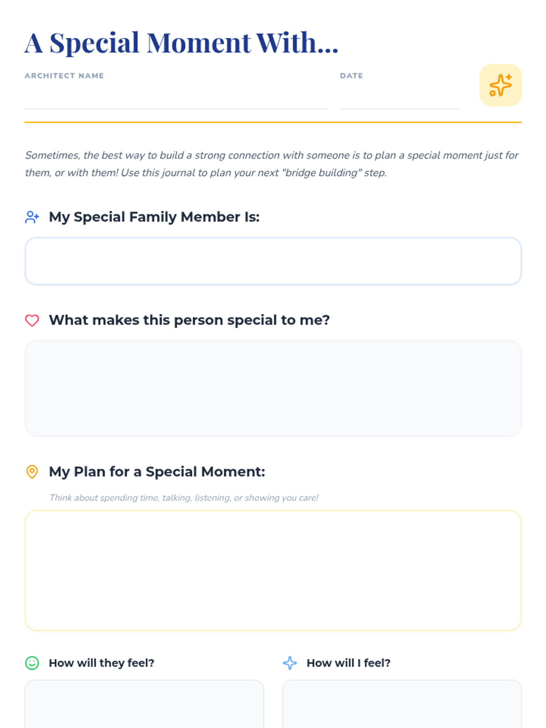Viewport: 546px width, 728px height.
Task: Click the "My Plan for a Special Moment:" heading
Action: tap(157, 472)
